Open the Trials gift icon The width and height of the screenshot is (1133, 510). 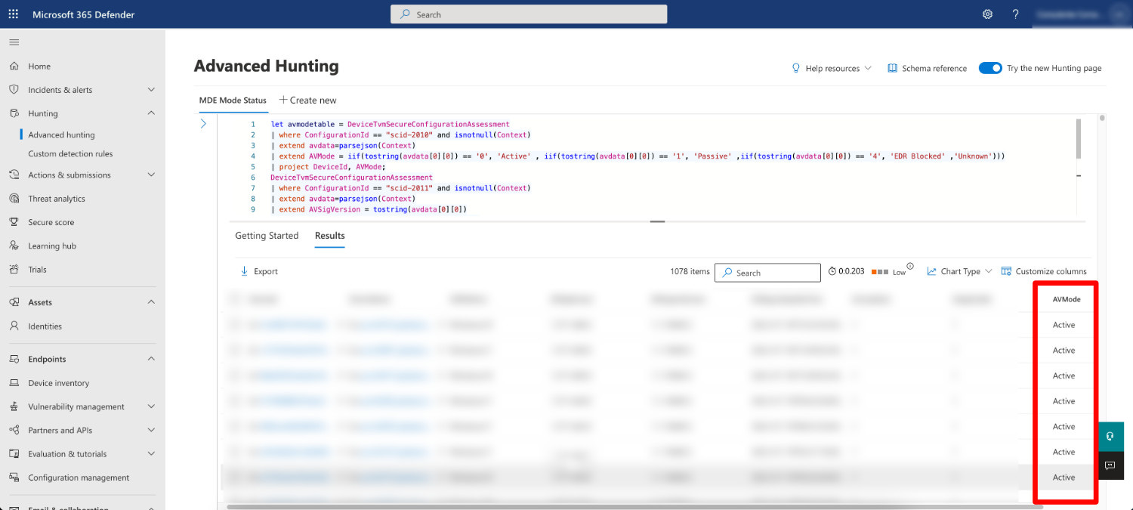click(x=14, y=269)
